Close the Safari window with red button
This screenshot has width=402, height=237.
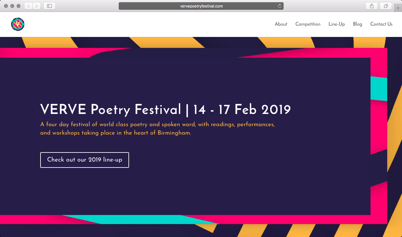click(6, 6)
